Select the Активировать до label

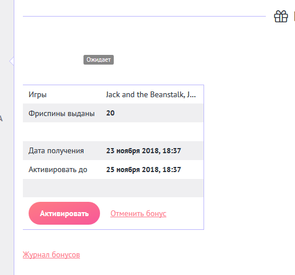58,169
